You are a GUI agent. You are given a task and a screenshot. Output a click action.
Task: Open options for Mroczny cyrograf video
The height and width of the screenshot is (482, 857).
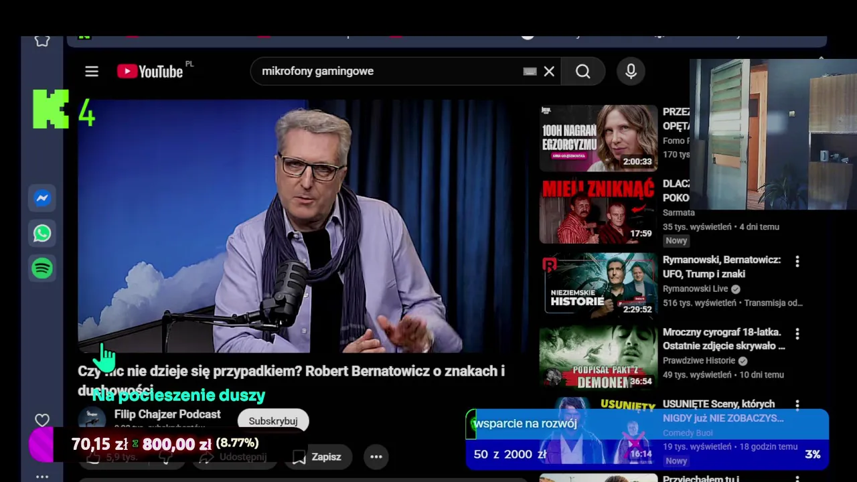797,333
